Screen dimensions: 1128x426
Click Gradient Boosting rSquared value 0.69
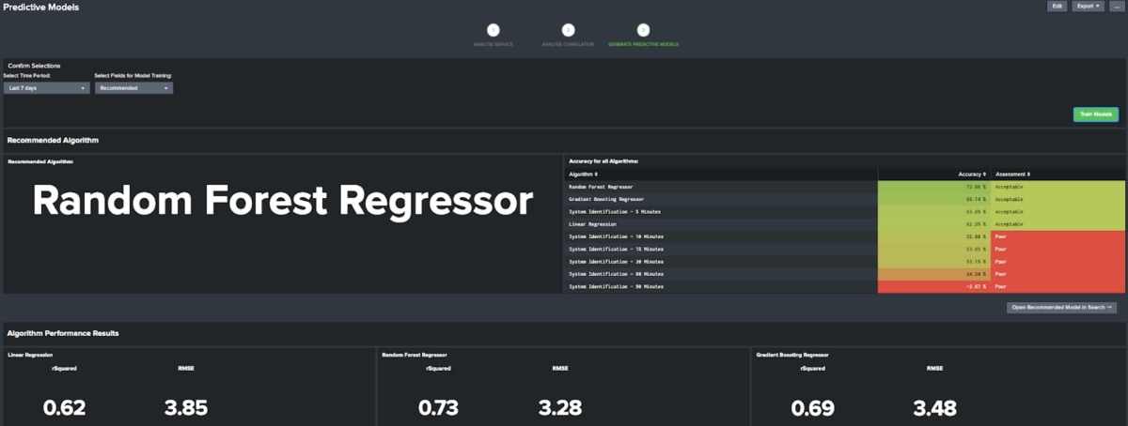click(x=812, y=408)
